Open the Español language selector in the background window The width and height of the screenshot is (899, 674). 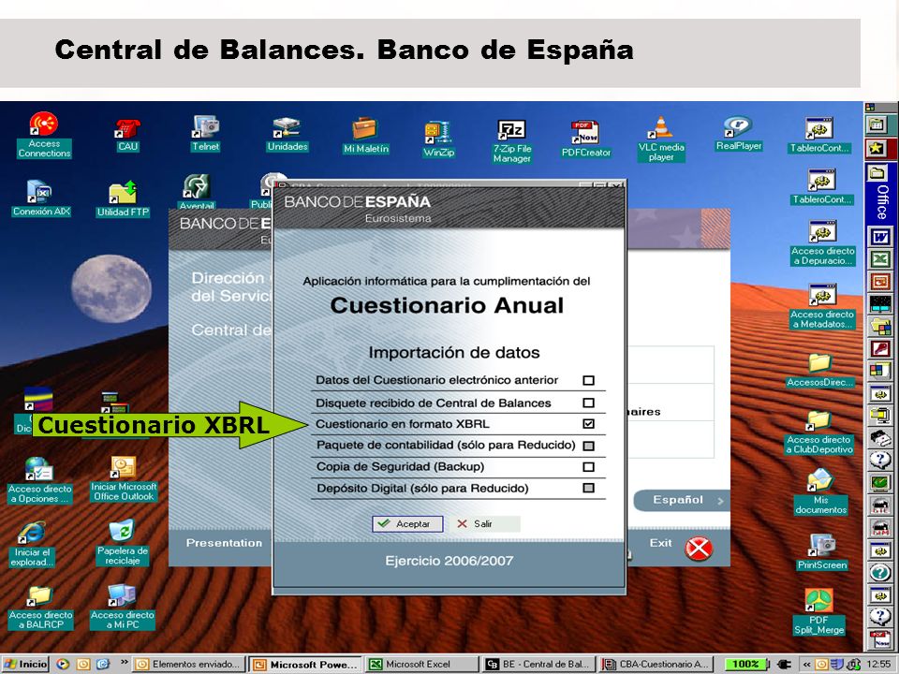click(x=680, y=500)
